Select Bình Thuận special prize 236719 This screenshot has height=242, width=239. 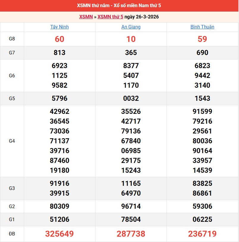click(202, 234)
